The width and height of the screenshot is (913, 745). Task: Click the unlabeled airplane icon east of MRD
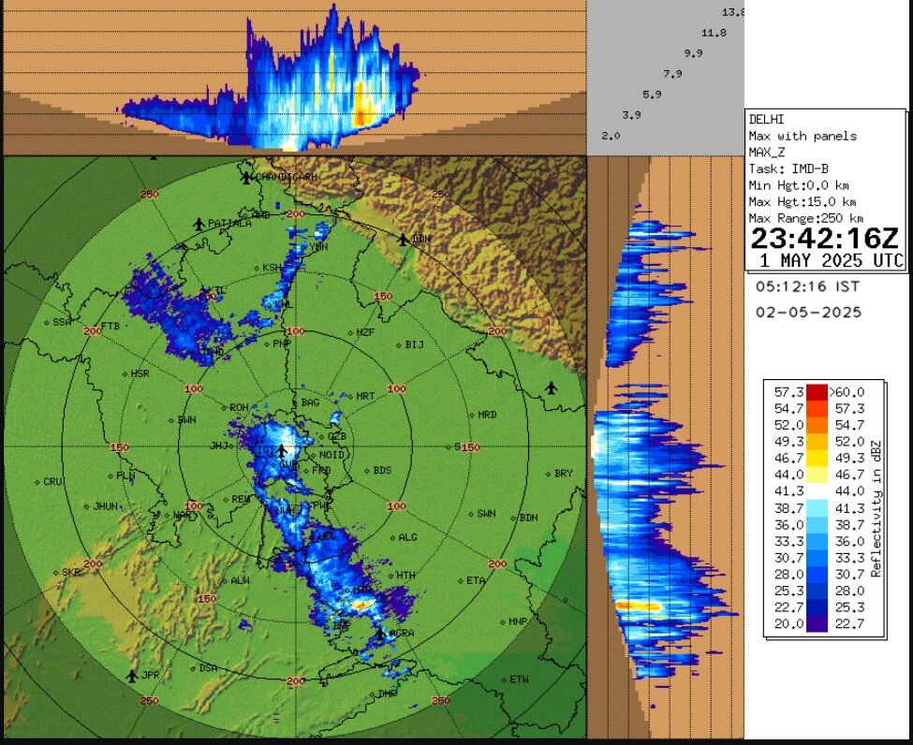point(551,387)
